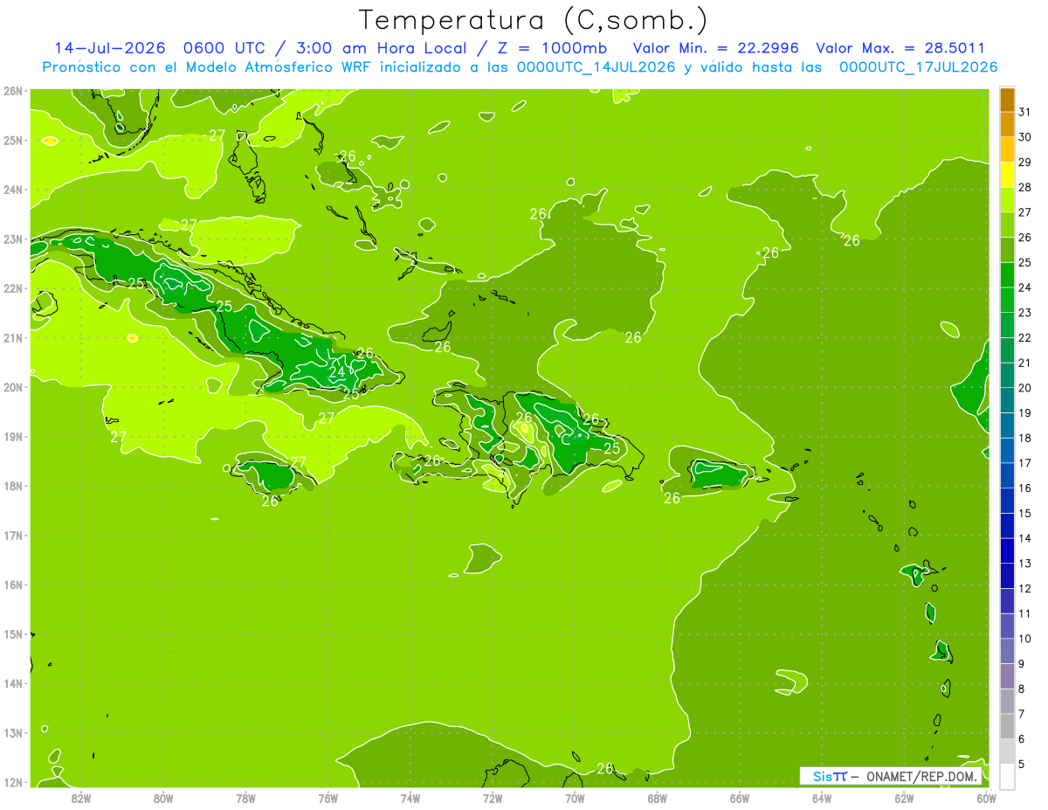Click the 17N latitude axis label
Screen dimensions: 1048x810
12,535
